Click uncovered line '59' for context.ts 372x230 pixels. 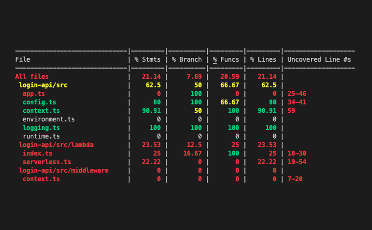coord(291,111)
